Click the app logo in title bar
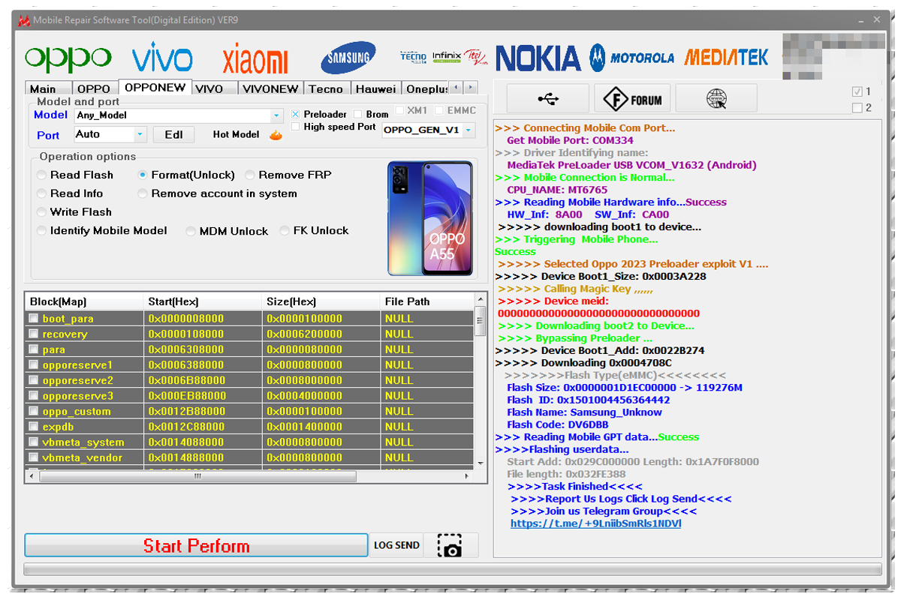 (x=23, y=20)
